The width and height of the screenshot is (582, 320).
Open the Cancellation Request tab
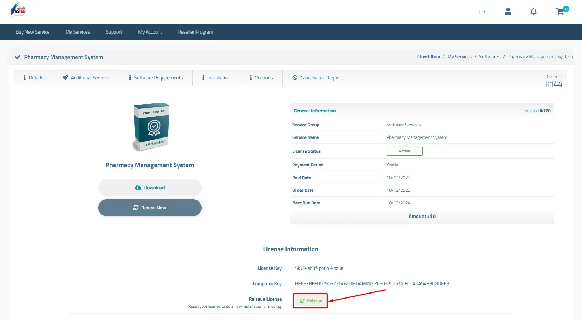318,78
